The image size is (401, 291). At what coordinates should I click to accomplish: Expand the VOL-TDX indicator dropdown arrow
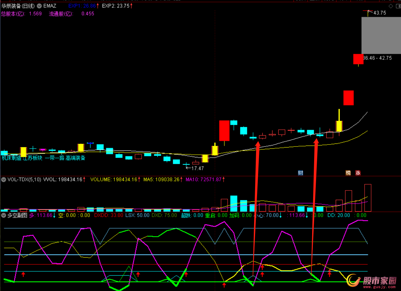point(4,179)
